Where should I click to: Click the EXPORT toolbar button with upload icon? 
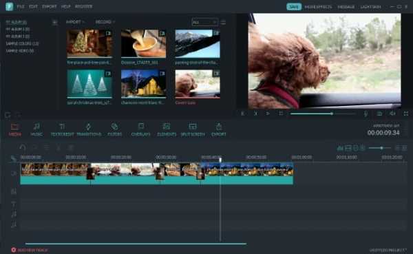click(219, 129)
